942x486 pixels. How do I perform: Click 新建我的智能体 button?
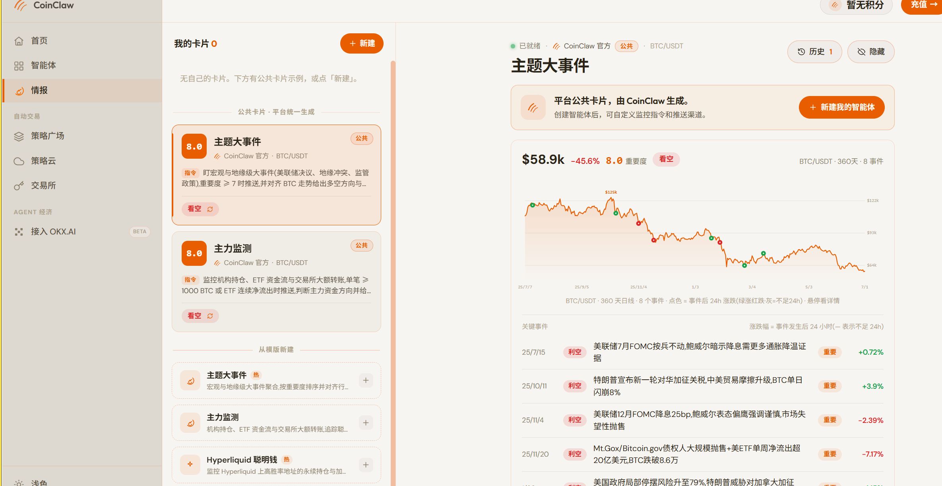pos(841,107)
